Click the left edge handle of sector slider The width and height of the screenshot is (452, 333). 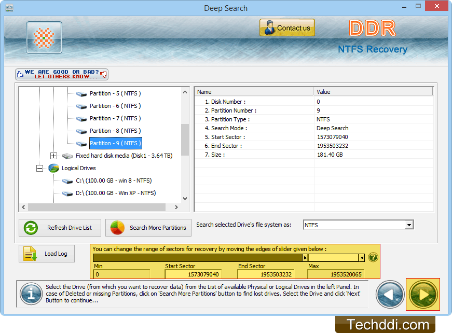pyautogui.click(x=305, y=258)
